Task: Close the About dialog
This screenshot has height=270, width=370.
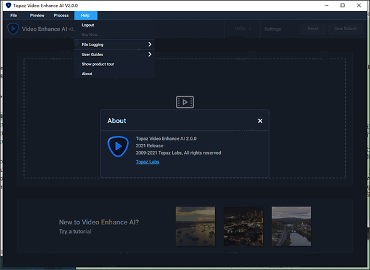Action: coord(260,121)
